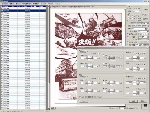Click the 閉じる close button
Image resolution: width=150 pixels, height=113 pixels.
143,101
